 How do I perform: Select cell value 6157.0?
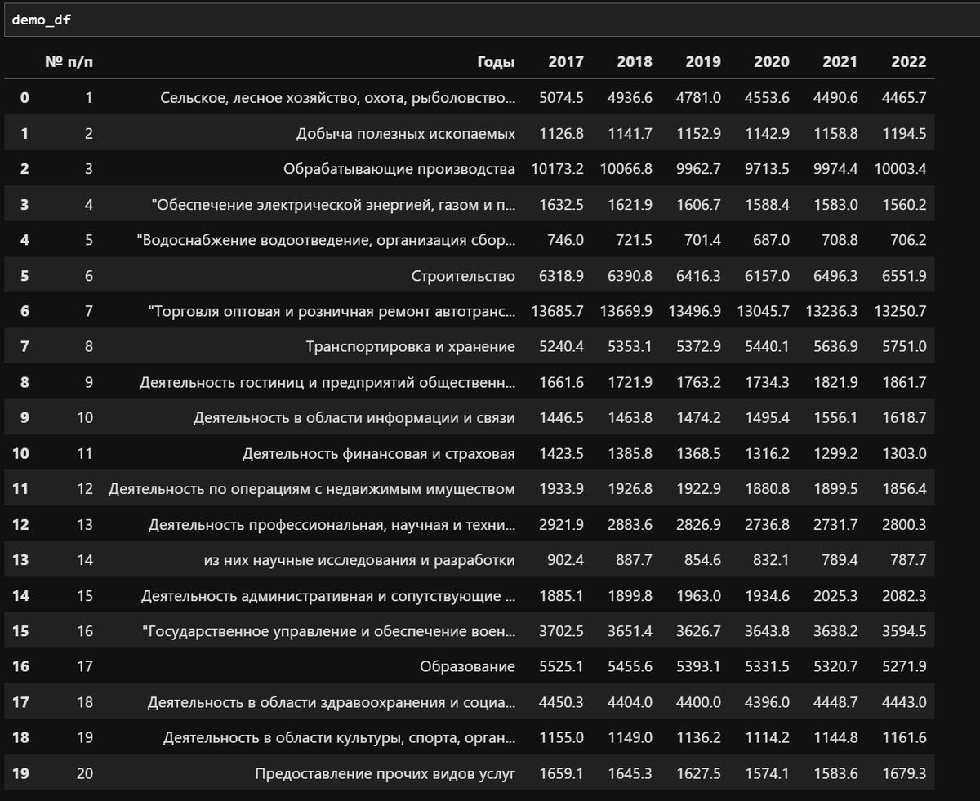tap(768, 276)
